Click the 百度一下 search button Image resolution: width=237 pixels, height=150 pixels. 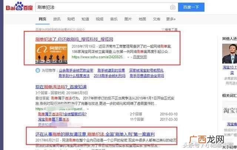[191, 7]
